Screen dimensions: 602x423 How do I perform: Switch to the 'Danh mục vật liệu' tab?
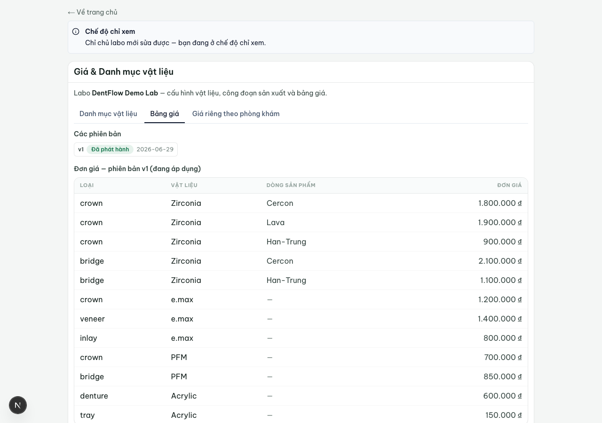coord(108,114)
